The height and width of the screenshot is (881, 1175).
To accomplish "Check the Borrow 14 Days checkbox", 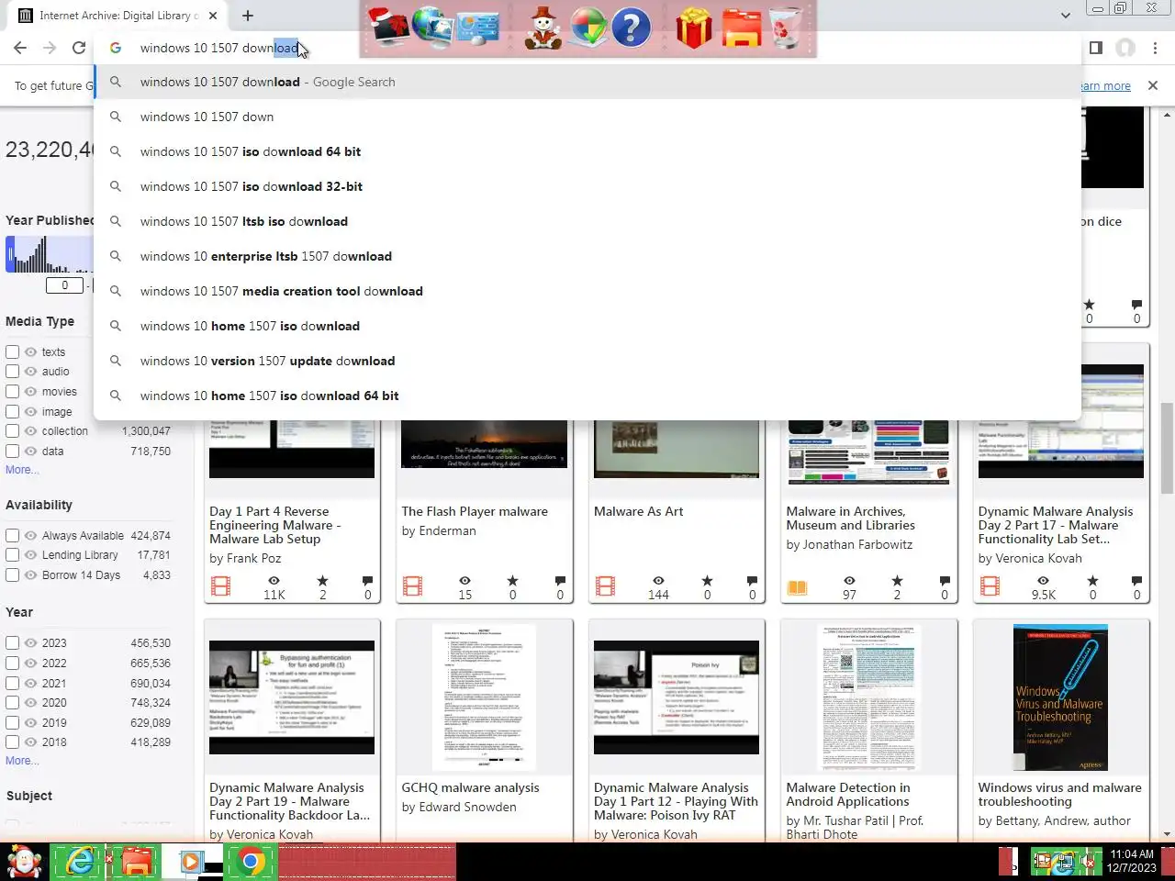I will pyautogui.click(x=12, y=575).
